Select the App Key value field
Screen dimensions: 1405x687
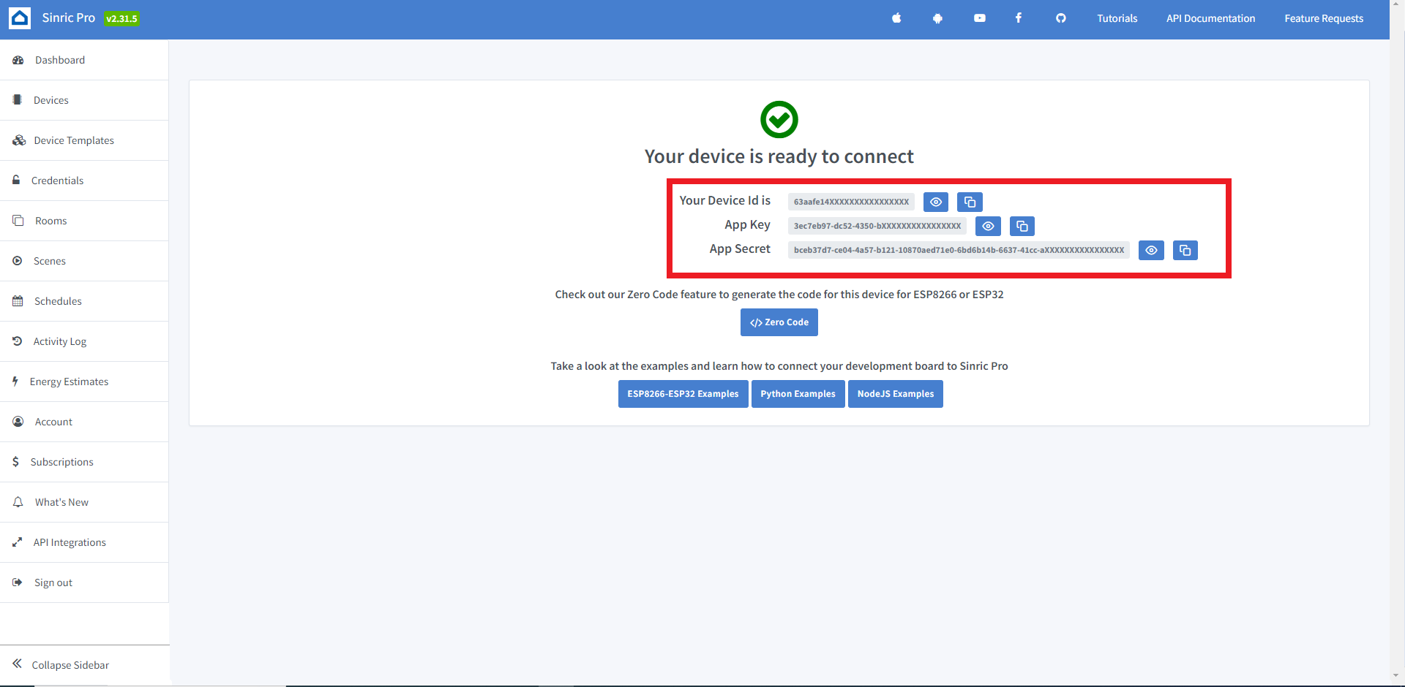pyautogui.click(x=877, y=226)
